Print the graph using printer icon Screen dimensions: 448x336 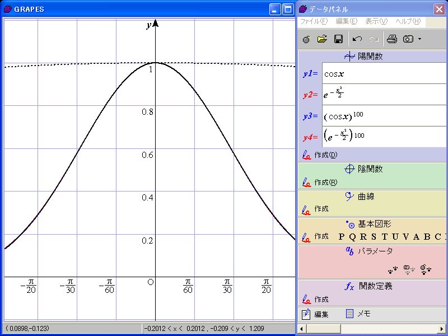tap(392, 39)
